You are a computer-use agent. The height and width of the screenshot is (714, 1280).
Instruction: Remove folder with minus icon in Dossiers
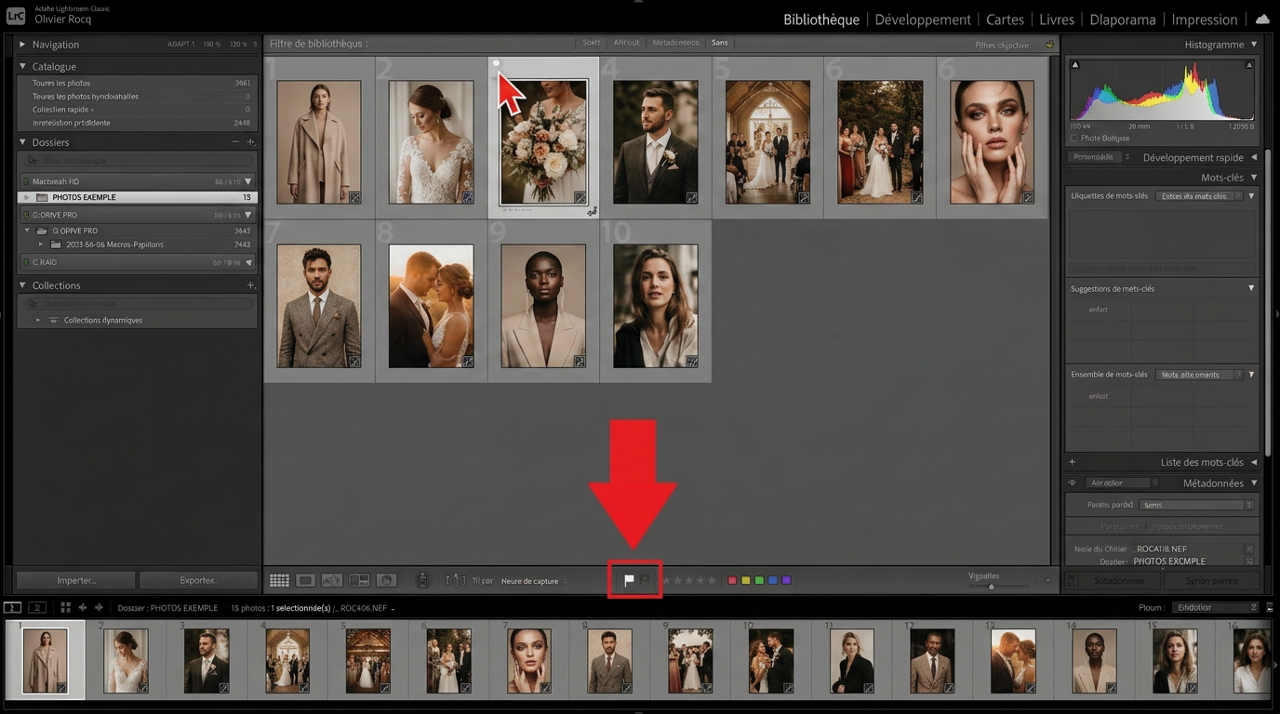point(235,142)
